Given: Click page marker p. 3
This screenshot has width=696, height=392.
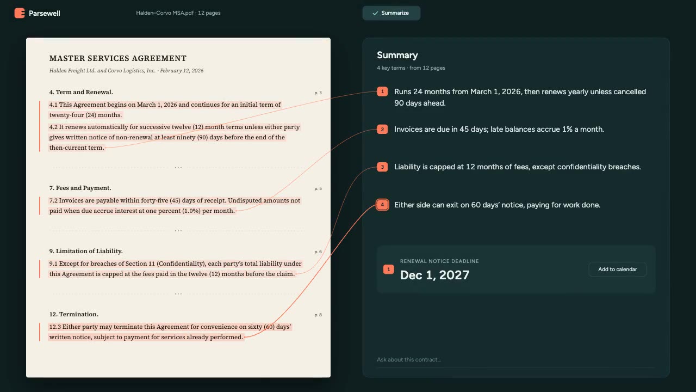Looking at the screenshot, I should (318, 93).
